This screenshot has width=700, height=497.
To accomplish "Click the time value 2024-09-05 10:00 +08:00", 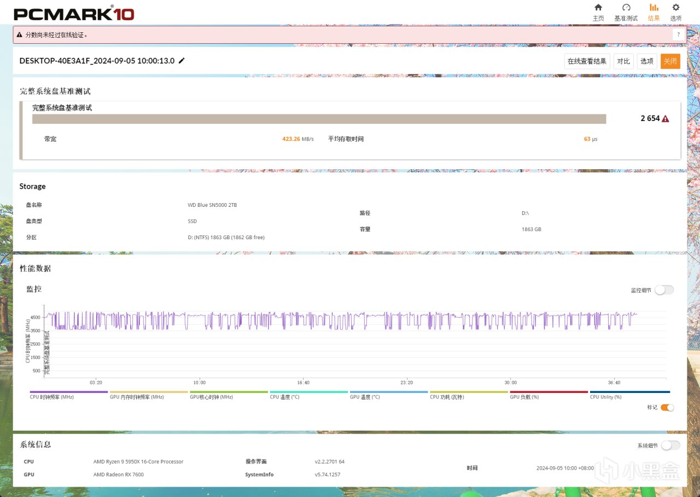I will 565,469.
